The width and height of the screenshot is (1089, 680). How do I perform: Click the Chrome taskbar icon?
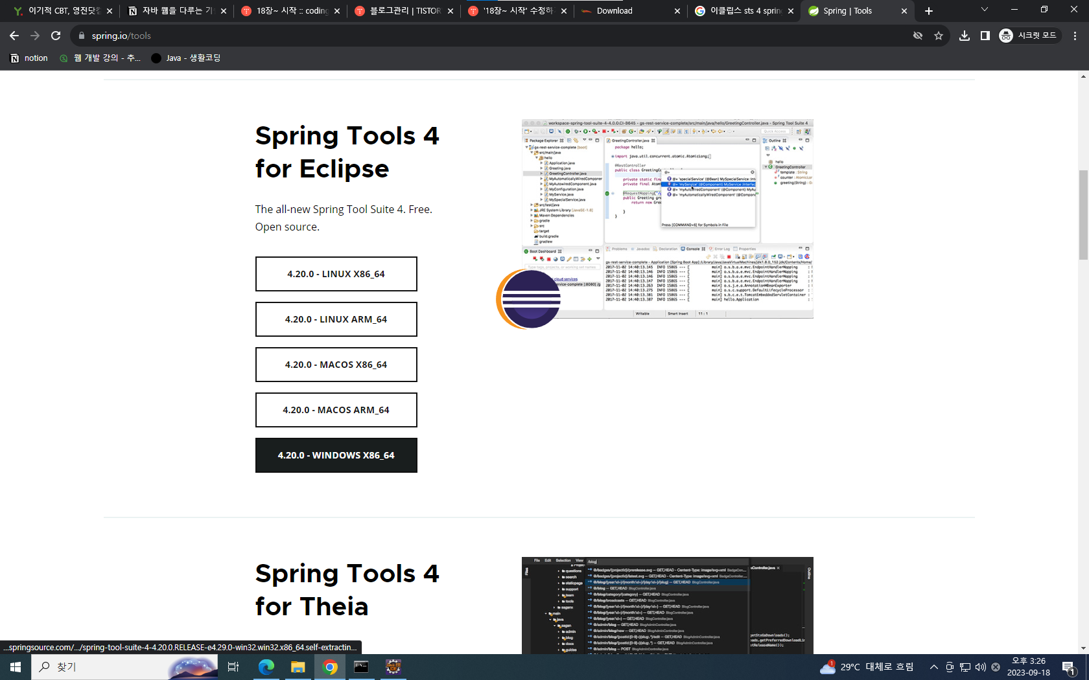coord(330,667)
